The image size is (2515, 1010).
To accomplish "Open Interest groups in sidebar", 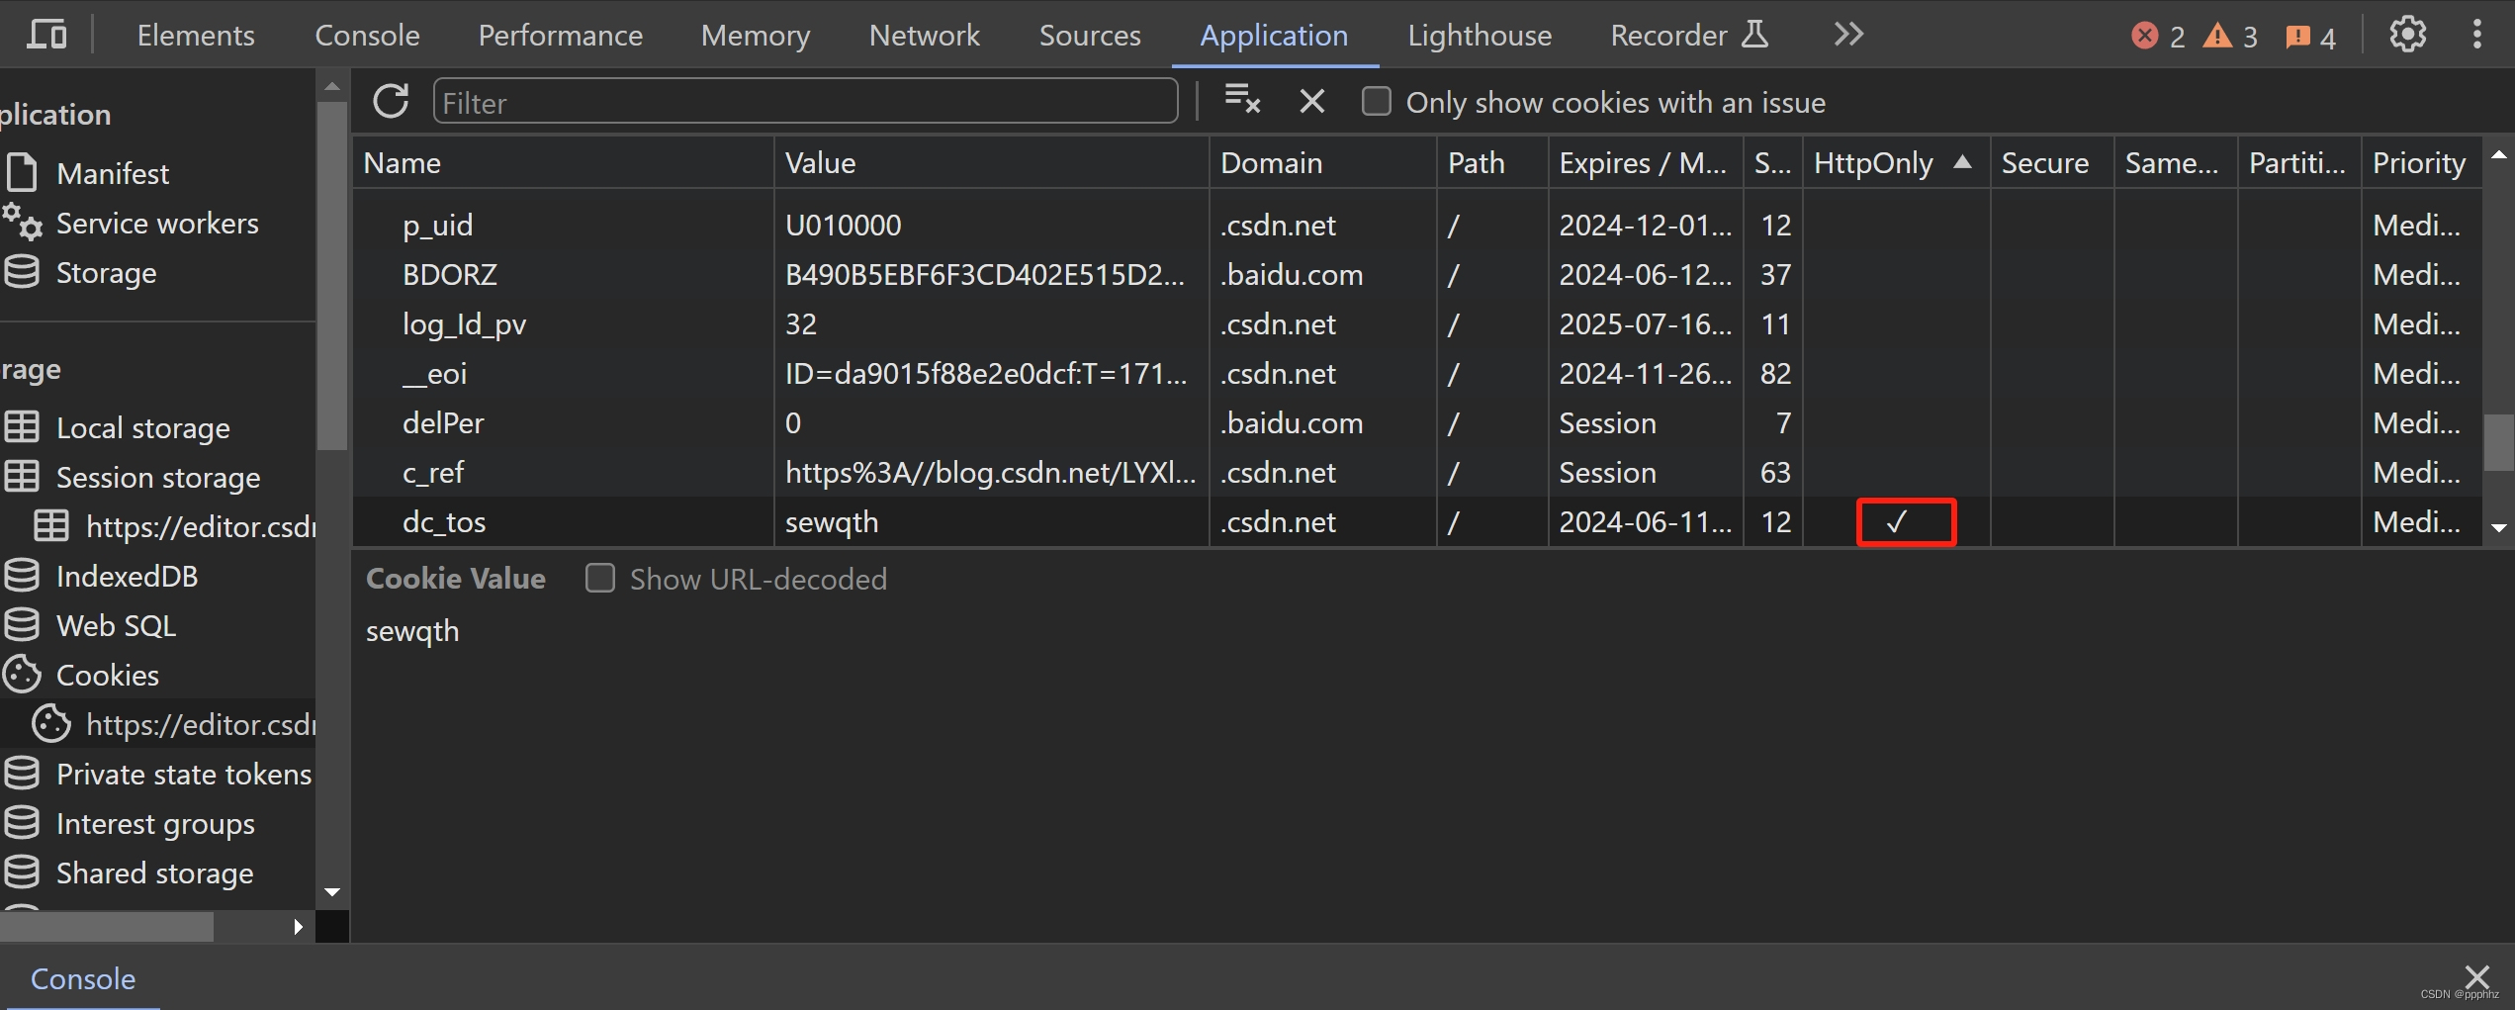I will [155, 824].
